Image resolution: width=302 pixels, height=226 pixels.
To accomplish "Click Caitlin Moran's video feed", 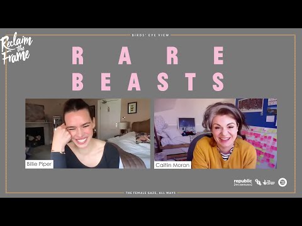I will 215,134.
